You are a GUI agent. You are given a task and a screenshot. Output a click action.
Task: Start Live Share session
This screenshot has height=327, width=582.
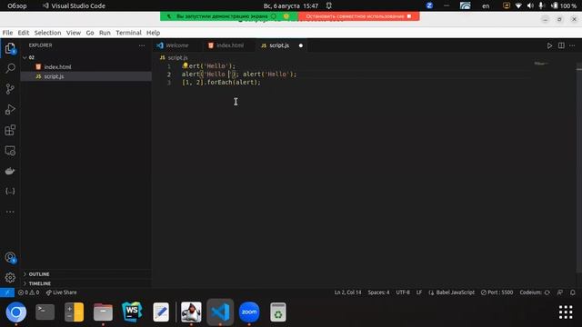click(61, 292)
